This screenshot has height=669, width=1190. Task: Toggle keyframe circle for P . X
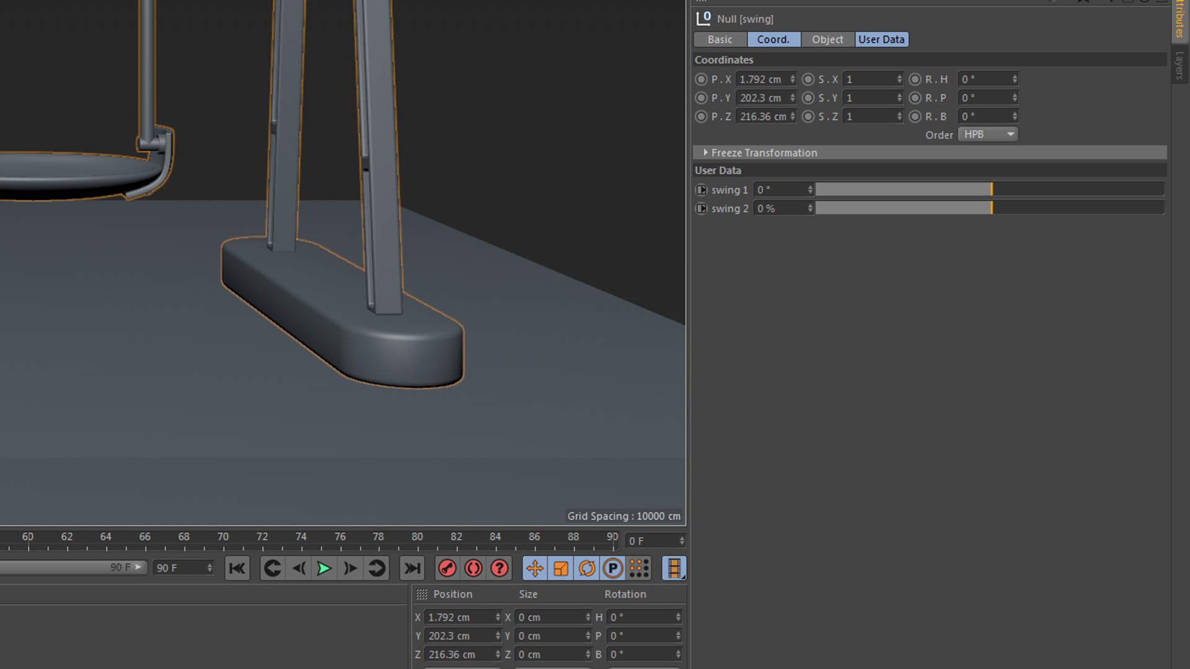[701, 79]
